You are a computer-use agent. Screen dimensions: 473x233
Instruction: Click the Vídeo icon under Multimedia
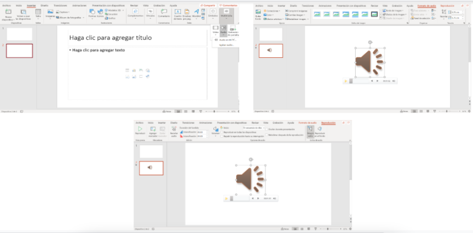[x=215, y=28]
